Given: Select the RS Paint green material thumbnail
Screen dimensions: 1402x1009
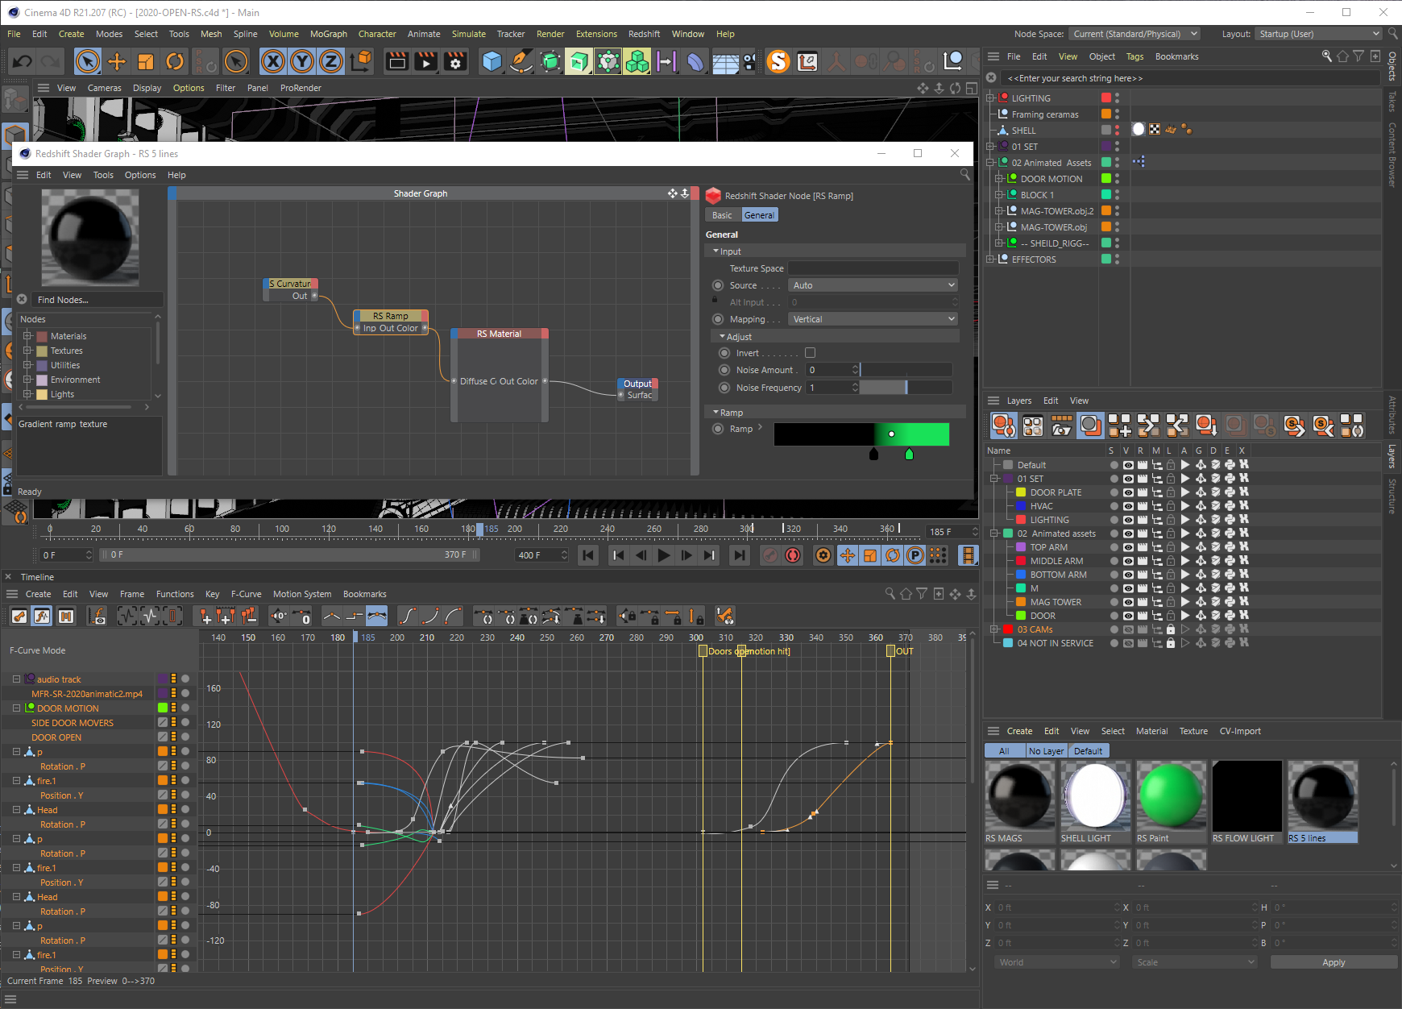Looking at the screenshot, I should coord(1171,796).
